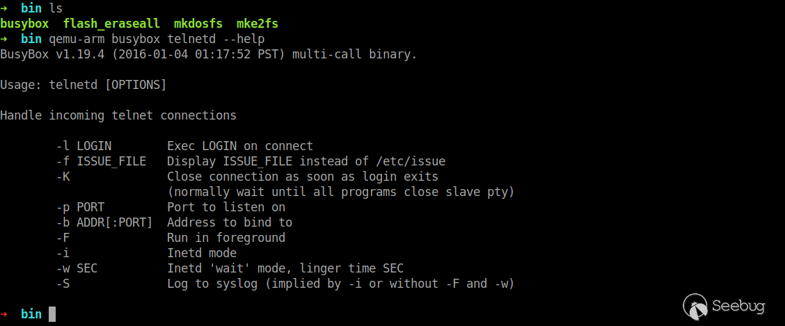The height and width of the screenshot is (326, 785).
Task: Click the green prompt arrow before the ls command
Action: 4,8
